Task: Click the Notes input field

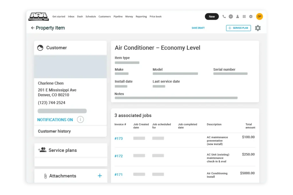Action: pos(176,98)
